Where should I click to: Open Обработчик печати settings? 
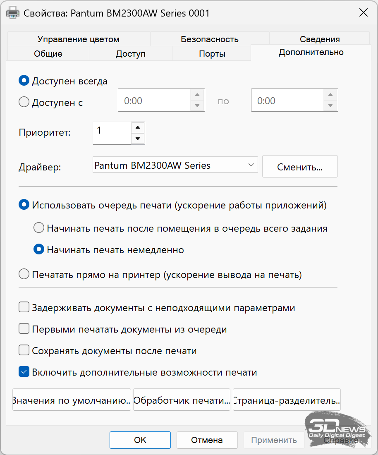[x=182, y=400]
